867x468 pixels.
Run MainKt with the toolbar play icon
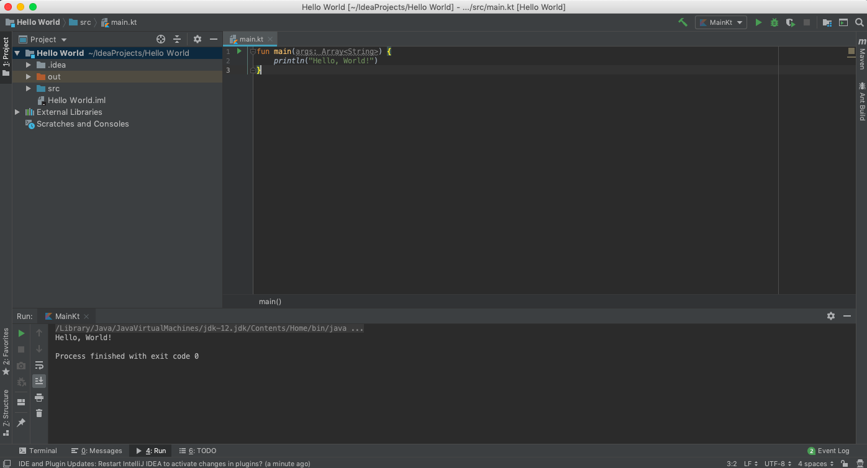click(x=758, y=22)
